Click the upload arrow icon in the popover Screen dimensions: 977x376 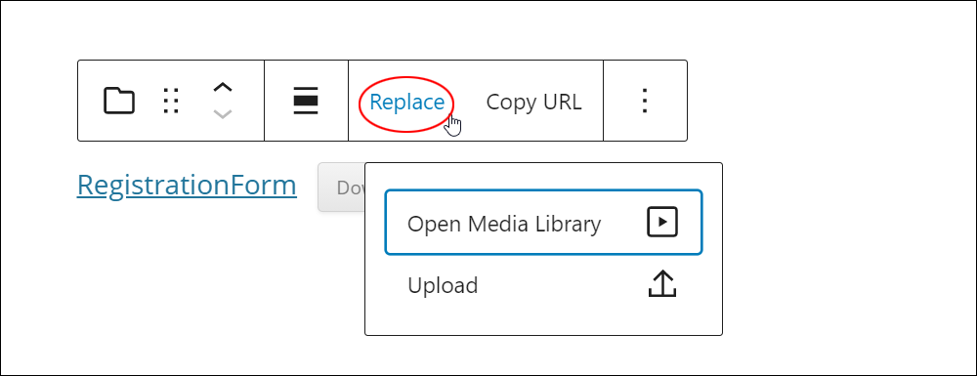[x=662, y=284]
